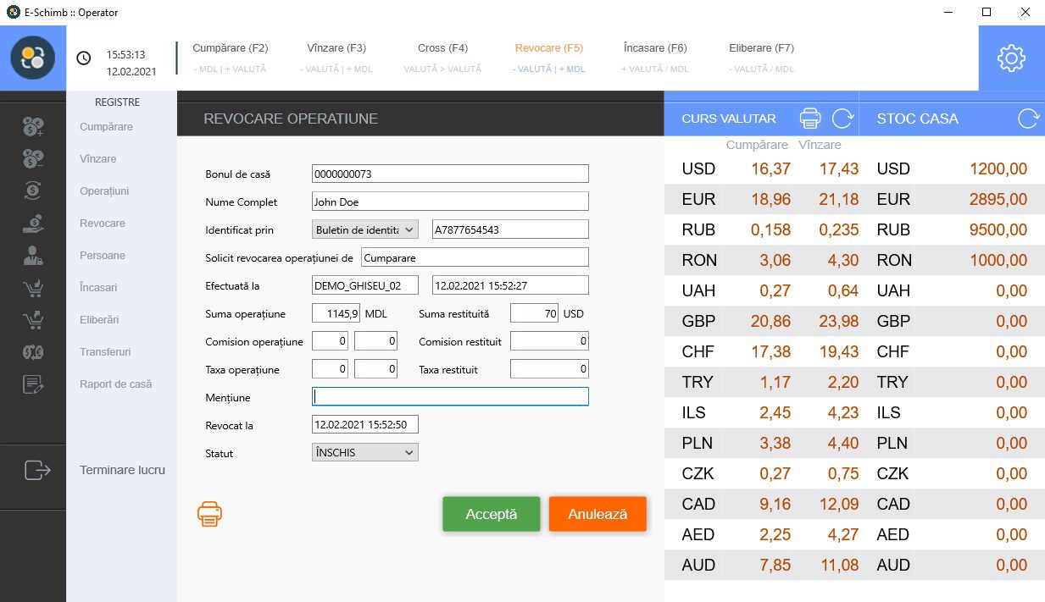
Task: Open the Statut ÎNSCHIS dropdown
Action: [365, 453]
